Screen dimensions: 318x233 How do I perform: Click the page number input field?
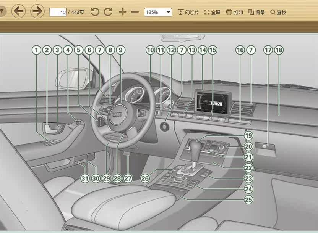(58, 12)
